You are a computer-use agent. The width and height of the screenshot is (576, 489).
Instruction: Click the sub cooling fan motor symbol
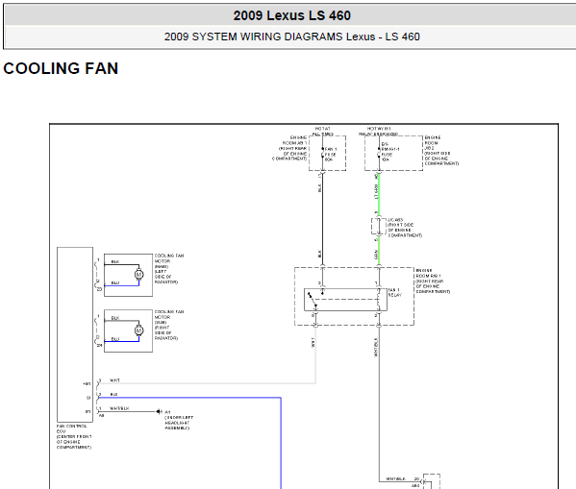[x=138, y=330]
